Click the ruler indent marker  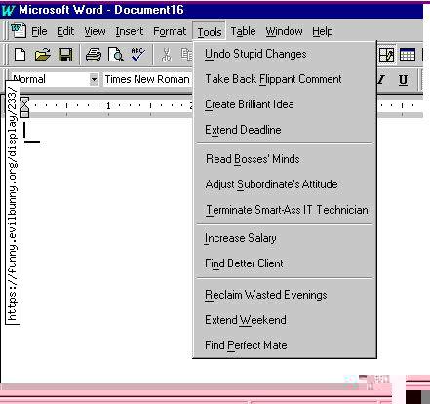24,106
